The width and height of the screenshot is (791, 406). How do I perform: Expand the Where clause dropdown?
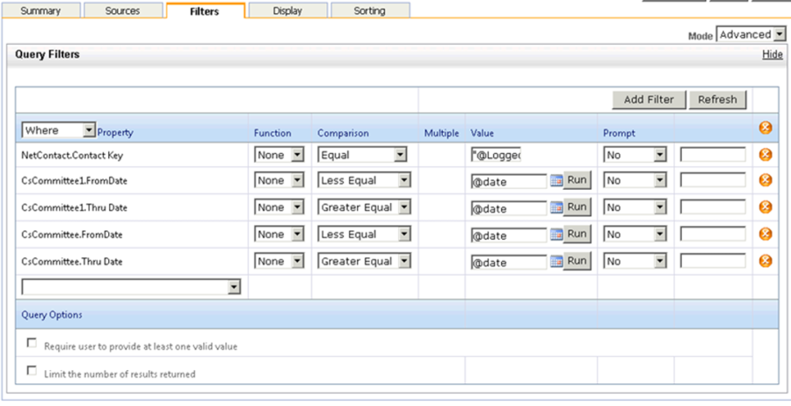click(58, 130)
